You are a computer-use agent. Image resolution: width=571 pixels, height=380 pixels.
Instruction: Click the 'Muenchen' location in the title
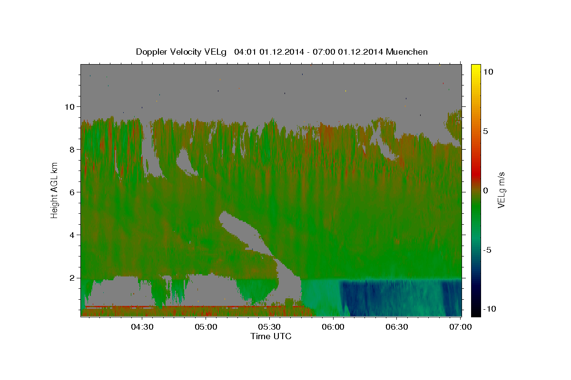407,52
